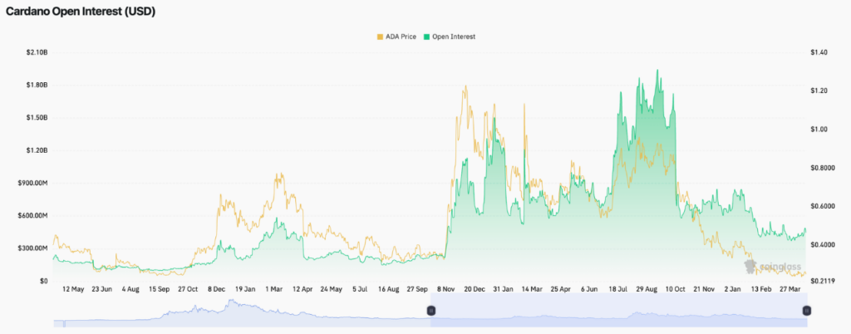Click the 1 Mar date label

(x=274, y=289)
